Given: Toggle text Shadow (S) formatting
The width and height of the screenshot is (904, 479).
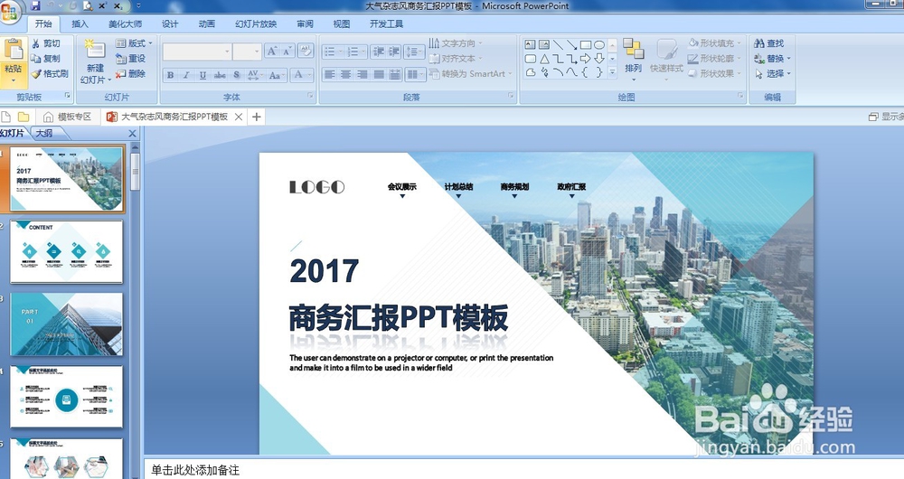Looking at the screenshot, I should click(x=236, y=75).
